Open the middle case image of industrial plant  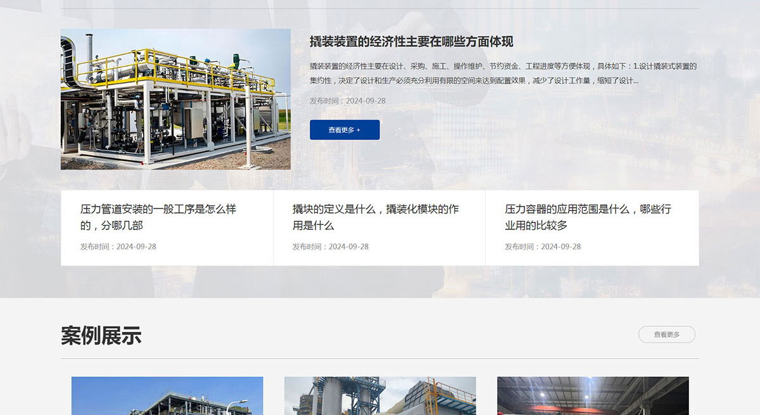(x=380, y=396)
